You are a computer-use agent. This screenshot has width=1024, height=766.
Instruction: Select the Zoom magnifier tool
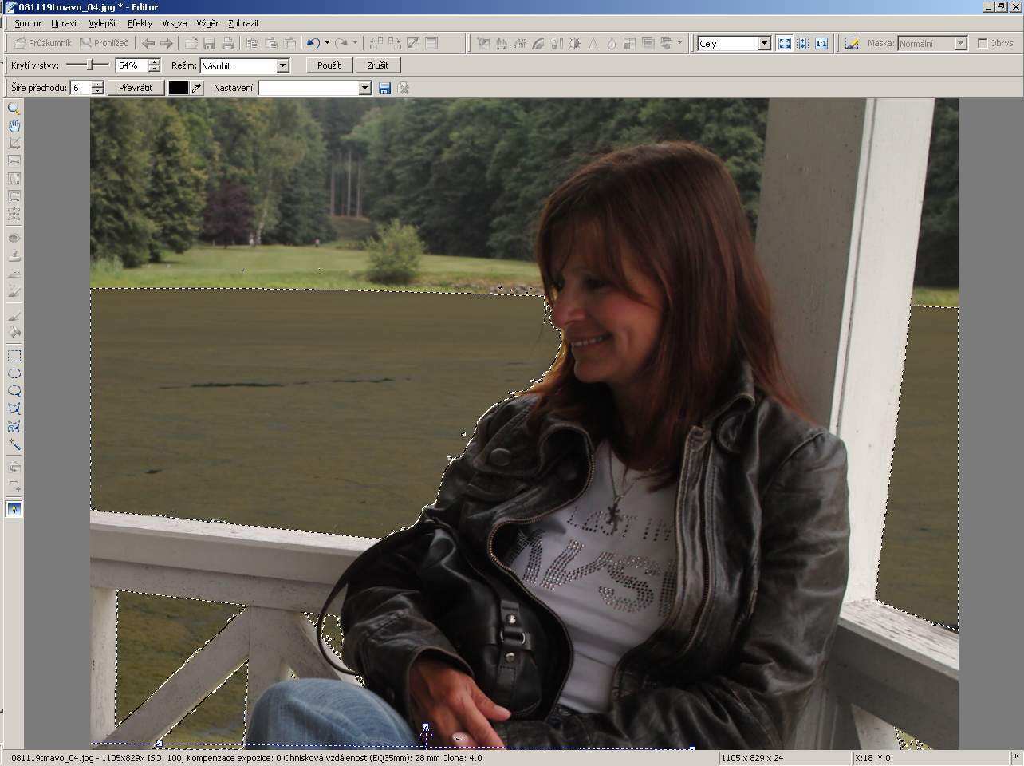[14, 109]
